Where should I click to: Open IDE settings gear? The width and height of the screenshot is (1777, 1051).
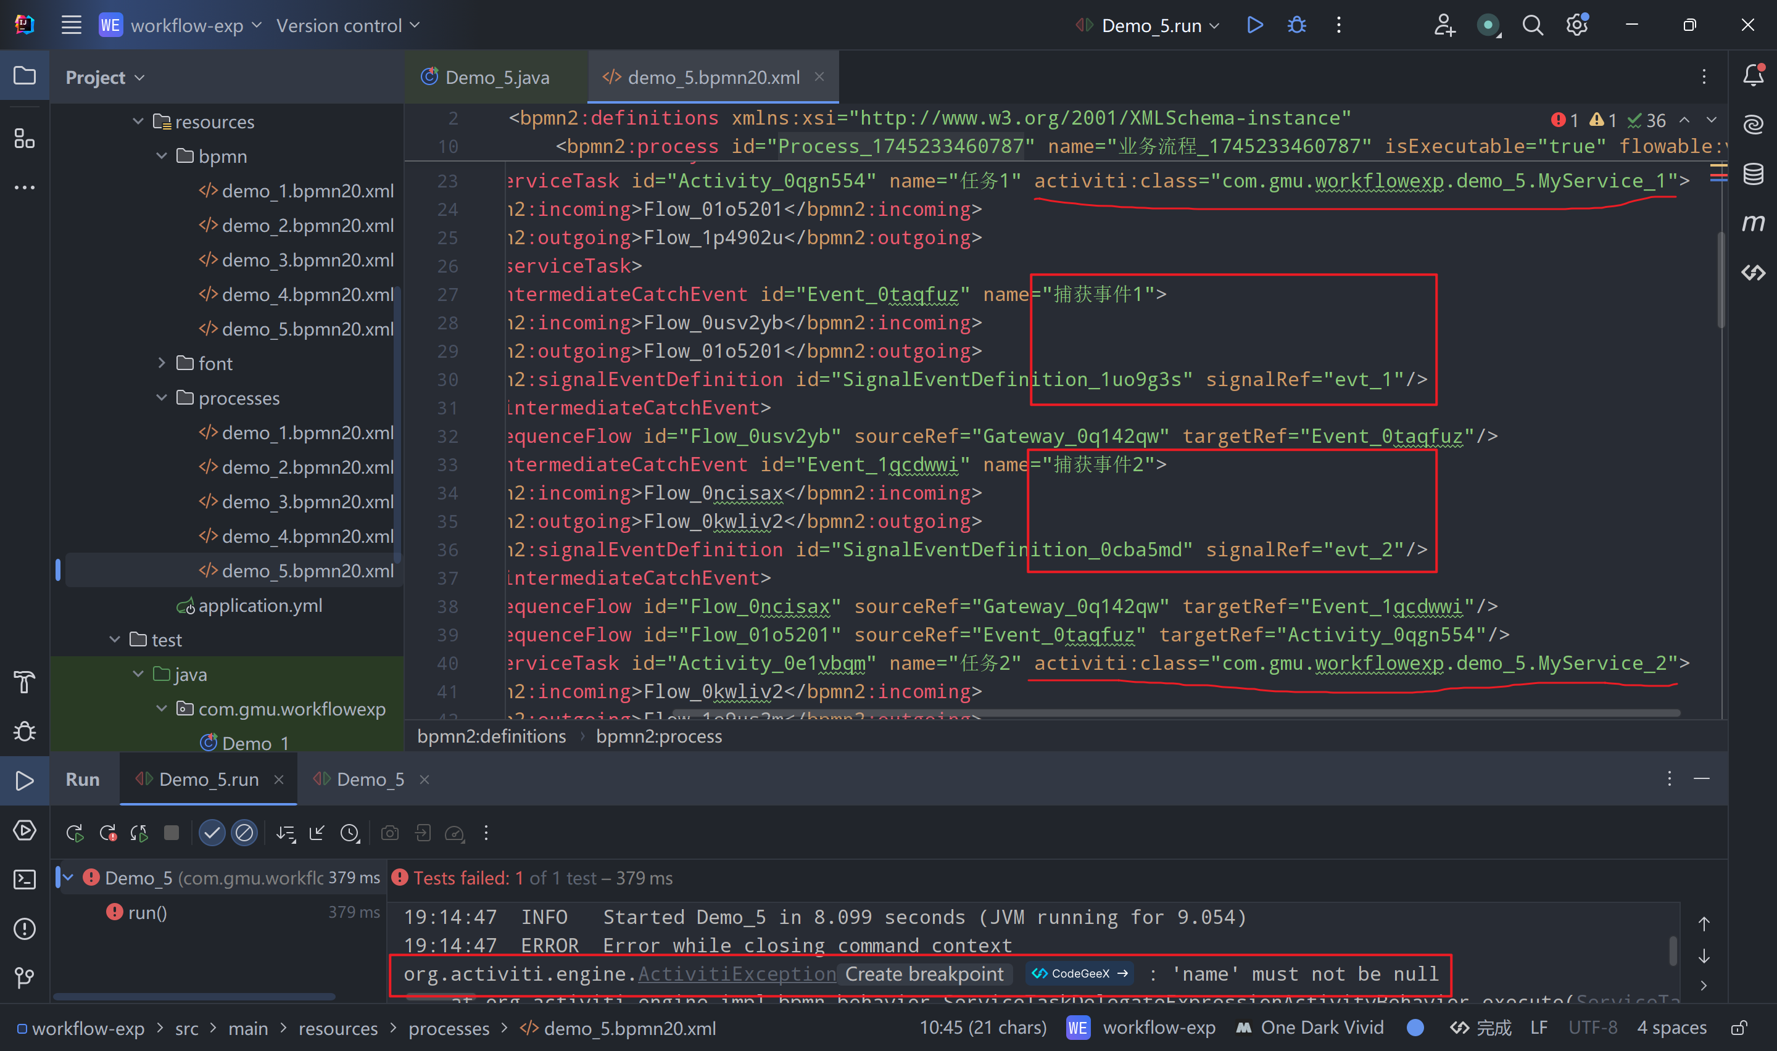pyautogui.click(x=1577, y=25)
